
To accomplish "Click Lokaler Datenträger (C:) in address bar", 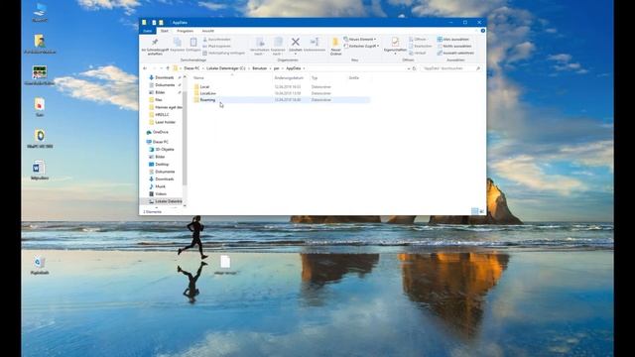I will (x=225, y=68).
